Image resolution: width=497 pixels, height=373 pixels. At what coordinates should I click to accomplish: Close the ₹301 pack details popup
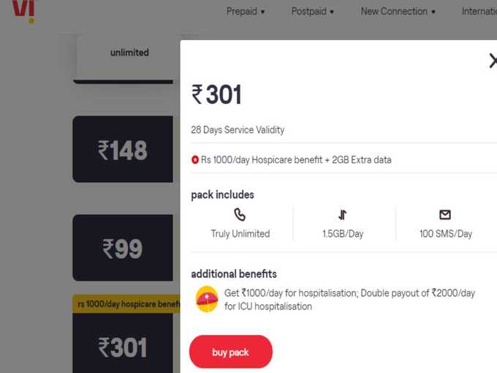(493, 61)
